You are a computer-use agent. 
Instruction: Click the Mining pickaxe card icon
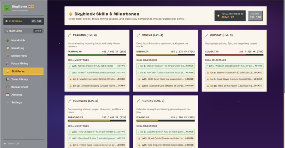point(138,35)
